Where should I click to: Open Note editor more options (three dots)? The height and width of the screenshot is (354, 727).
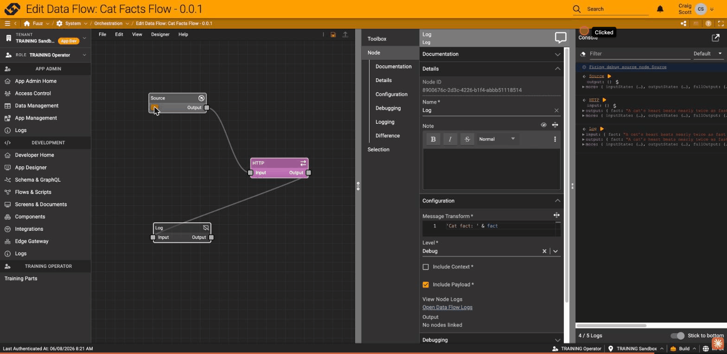click(555, 139)
